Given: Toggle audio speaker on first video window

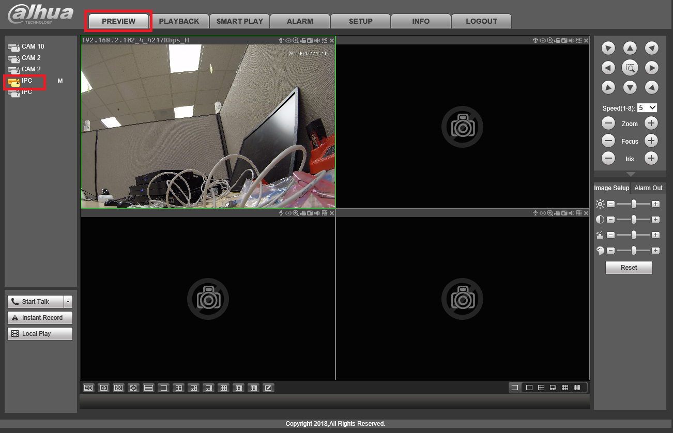Looking at the screenshot, I should [x=317, y=40].
